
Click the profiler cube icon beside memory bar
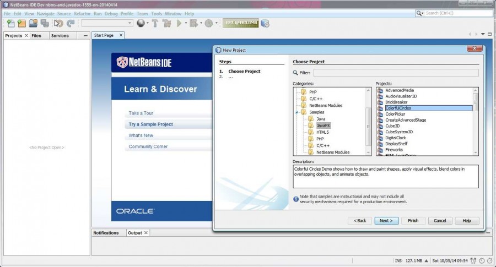click(x=265, y=24)
